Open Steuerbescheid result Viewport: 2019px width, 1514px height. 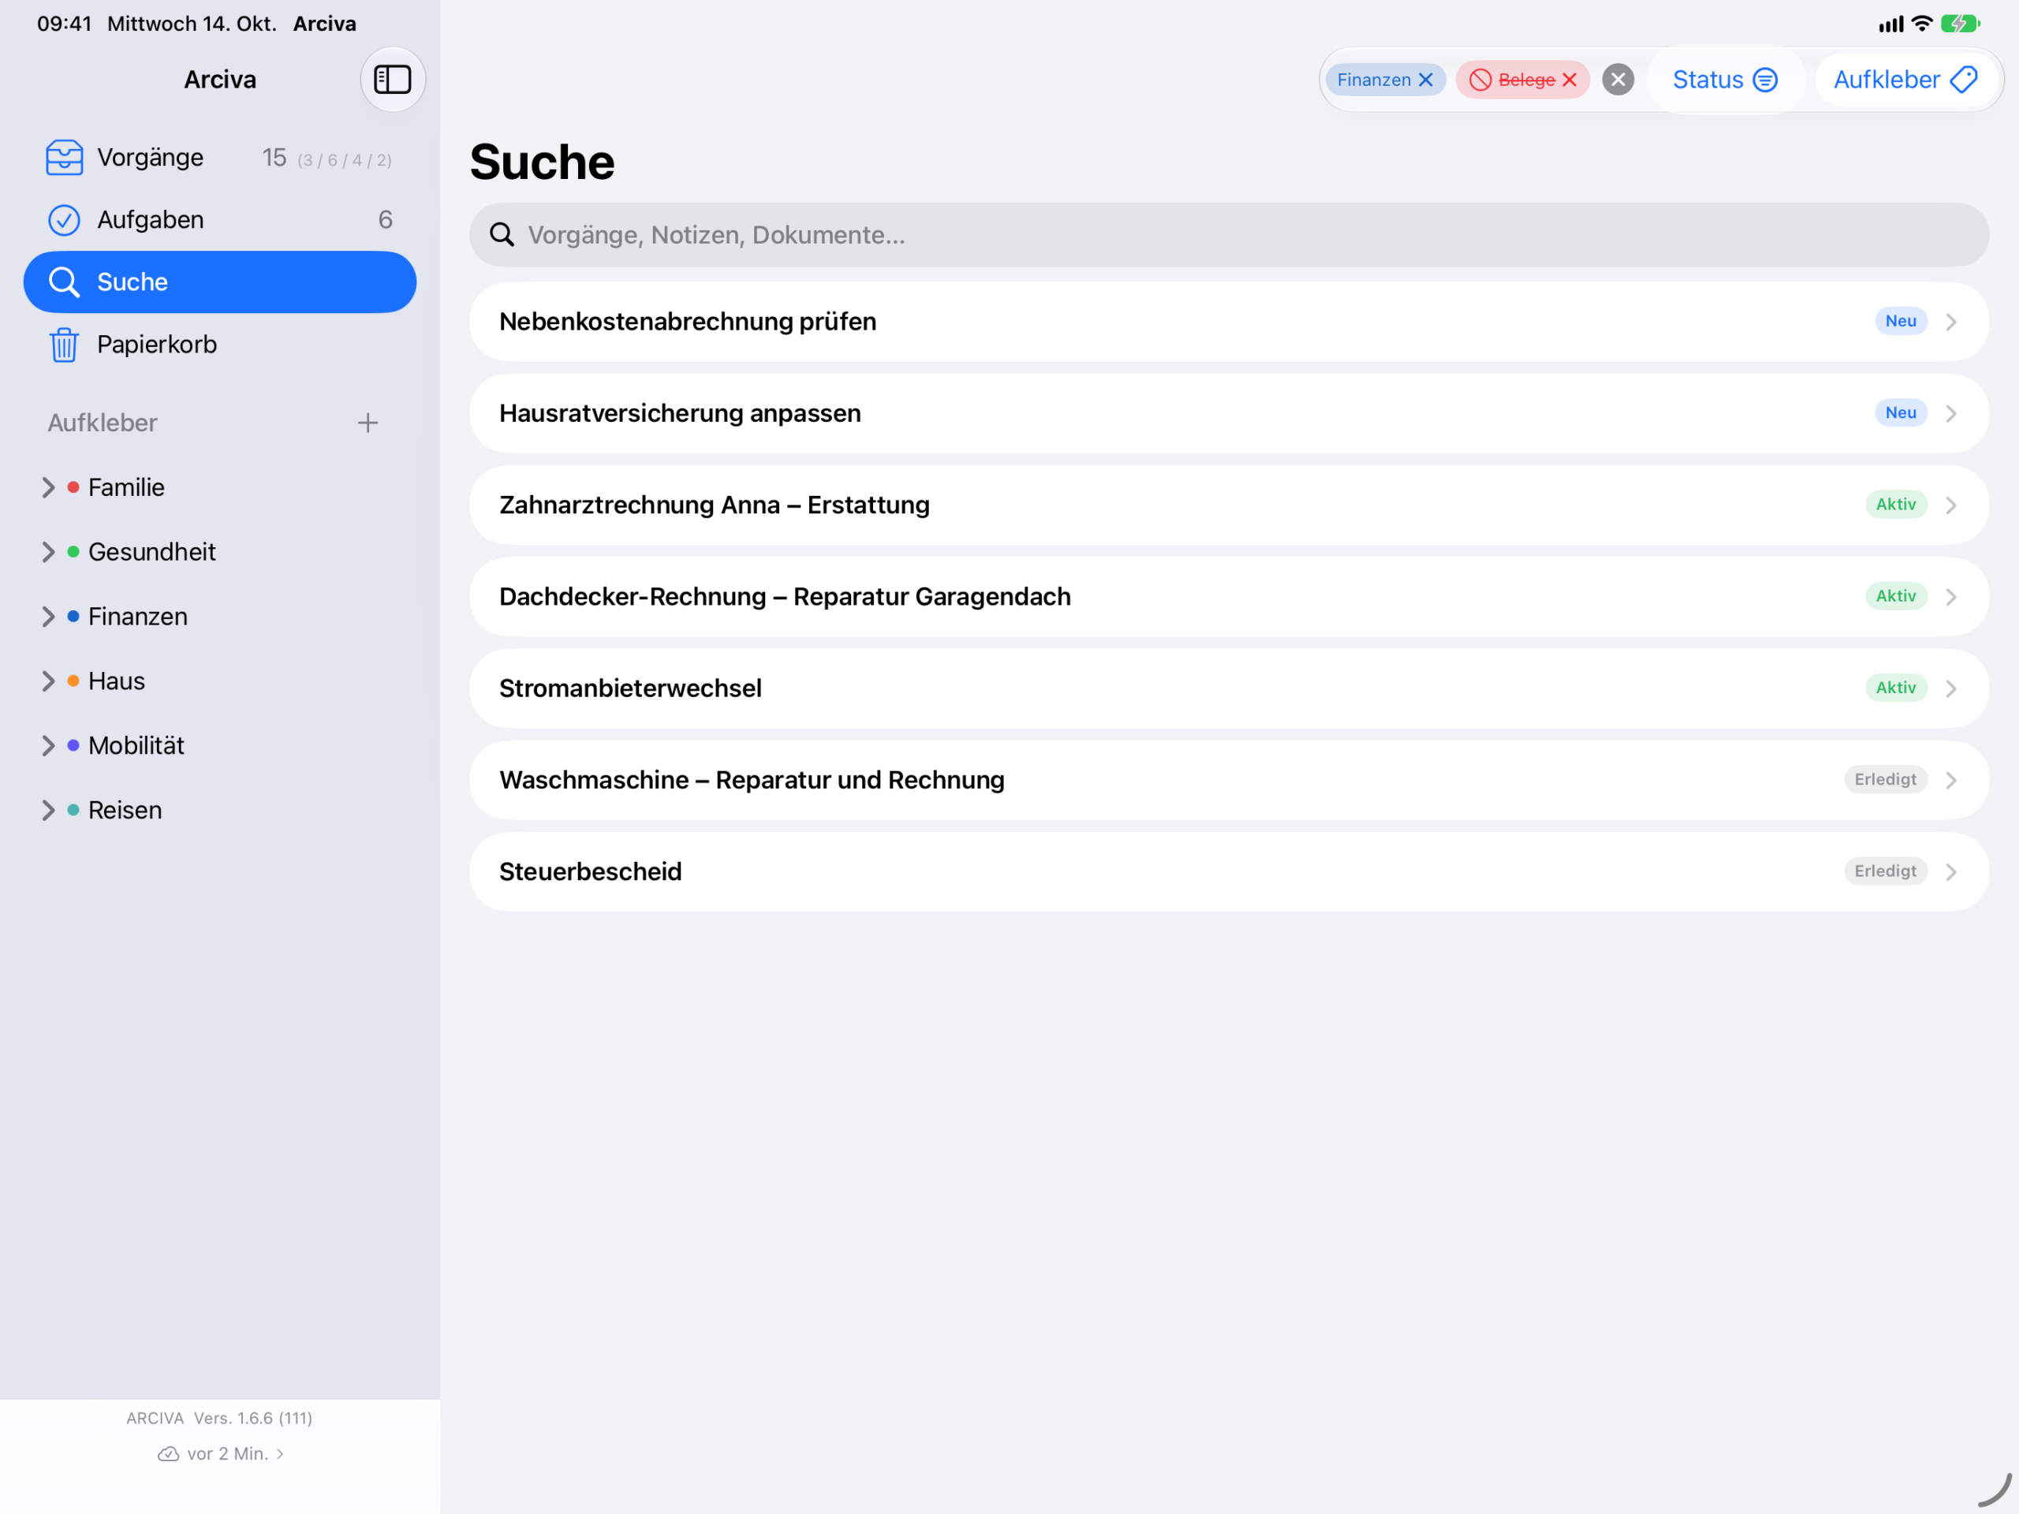pyautogui.click(x=1229, y=871)
